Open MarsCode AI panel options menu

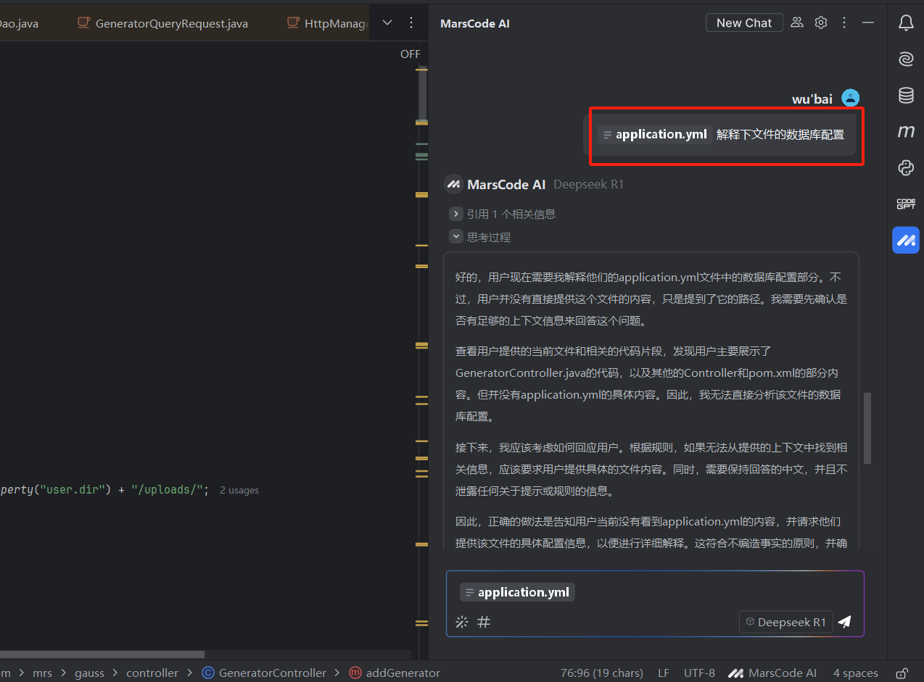click(844, 22)
